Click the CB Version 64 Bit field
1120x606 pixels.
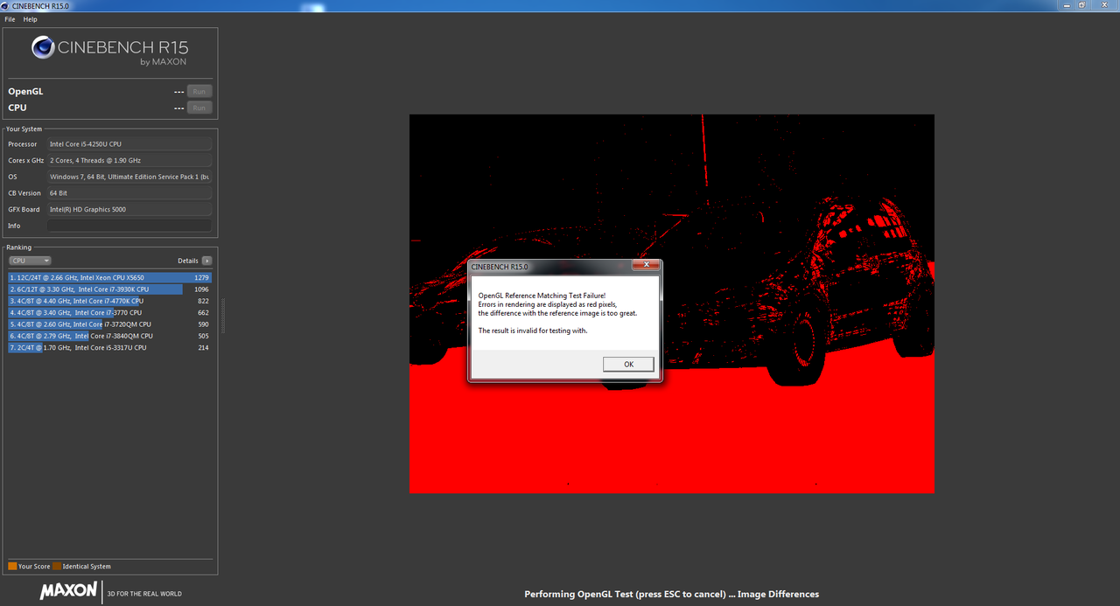coord(129,193)
